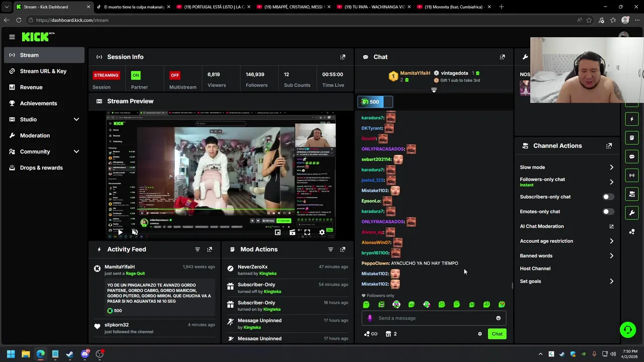644x362 pixels.
Task: Open the Moderation page
Action: coord(44,135)
